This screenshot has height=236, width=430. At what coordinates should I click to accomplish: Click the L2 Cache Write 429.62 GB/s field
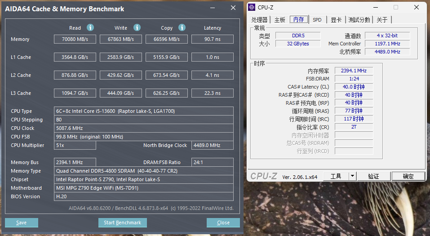click(x=121, y=75)
